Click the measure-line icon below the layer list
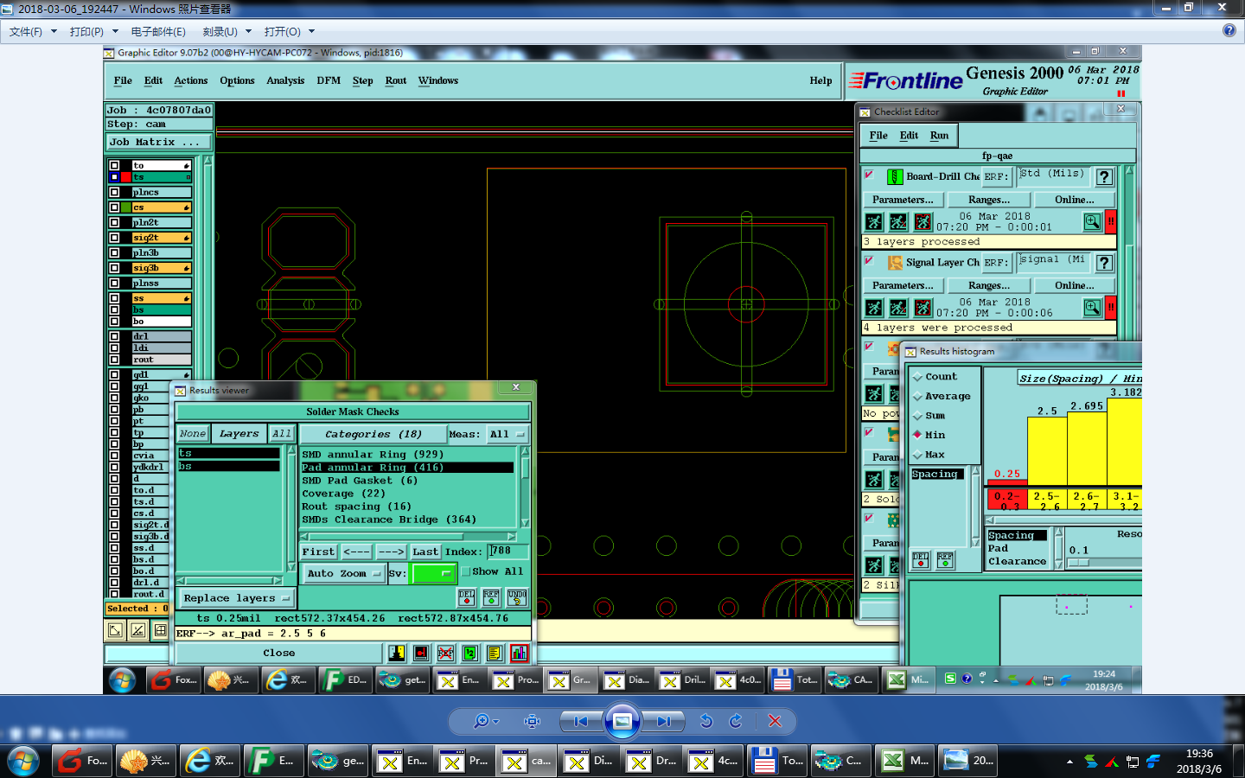 137,631
